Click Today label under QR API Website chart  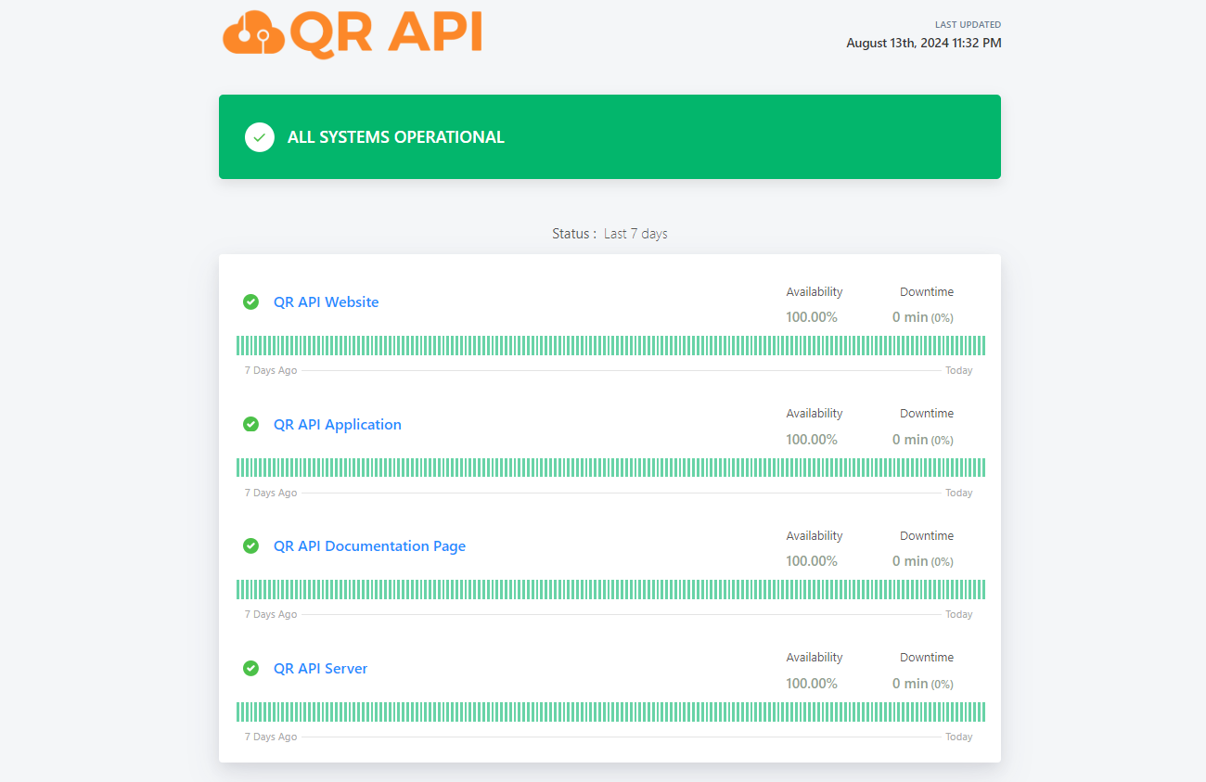click(959, 370)
